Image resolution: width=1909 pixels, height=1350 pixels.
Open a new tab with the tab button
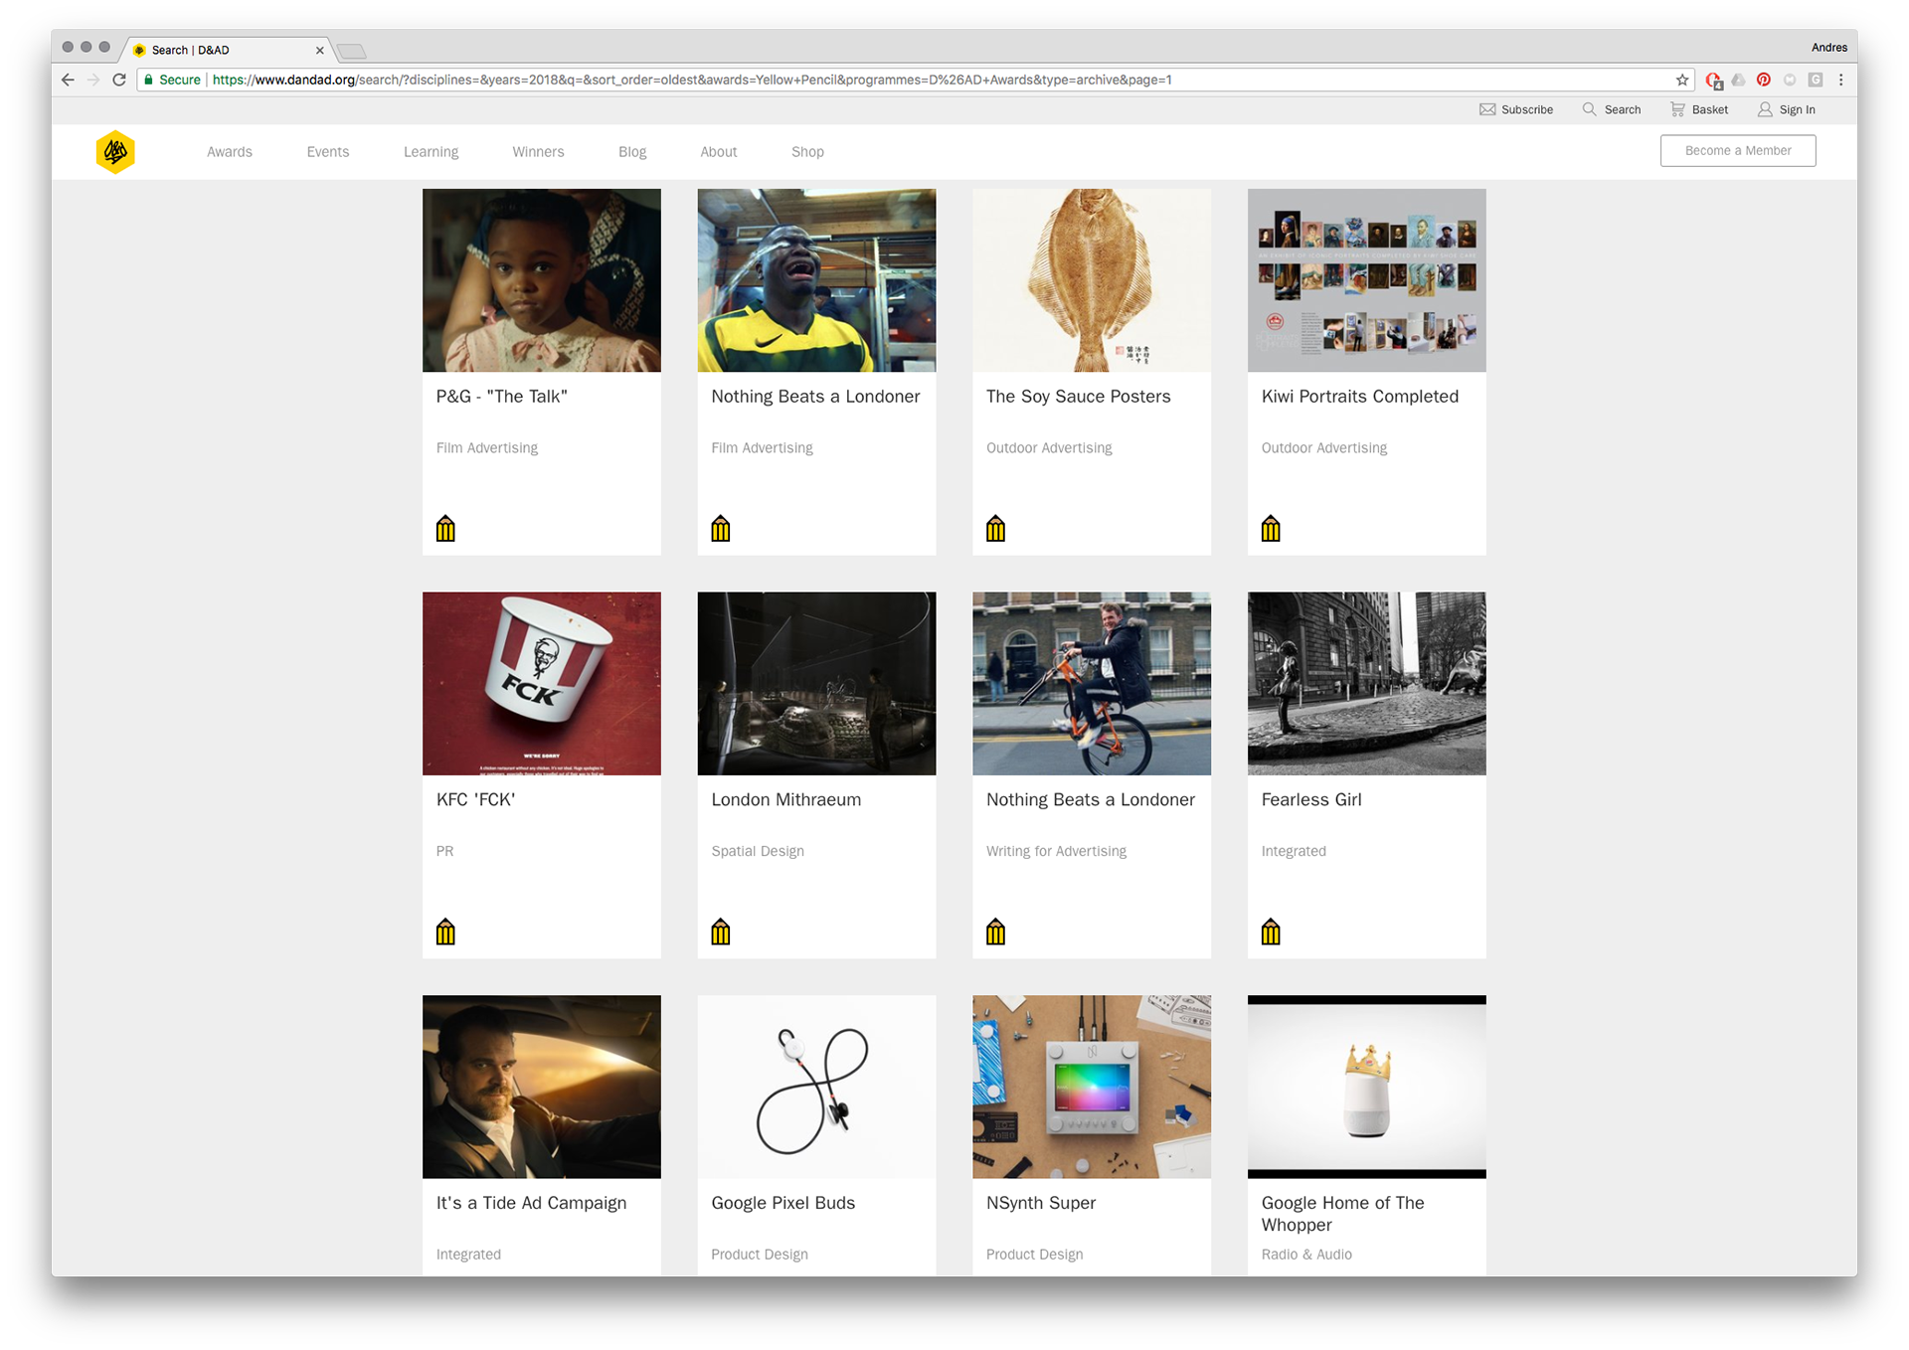pyautogui.click(x=352, y=51)
